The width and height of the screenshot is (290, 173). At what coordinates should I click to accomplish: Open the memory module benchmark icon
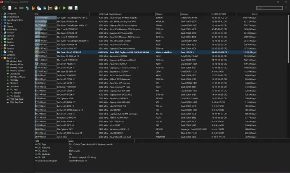pyautogui.click(x=21, y=8)
